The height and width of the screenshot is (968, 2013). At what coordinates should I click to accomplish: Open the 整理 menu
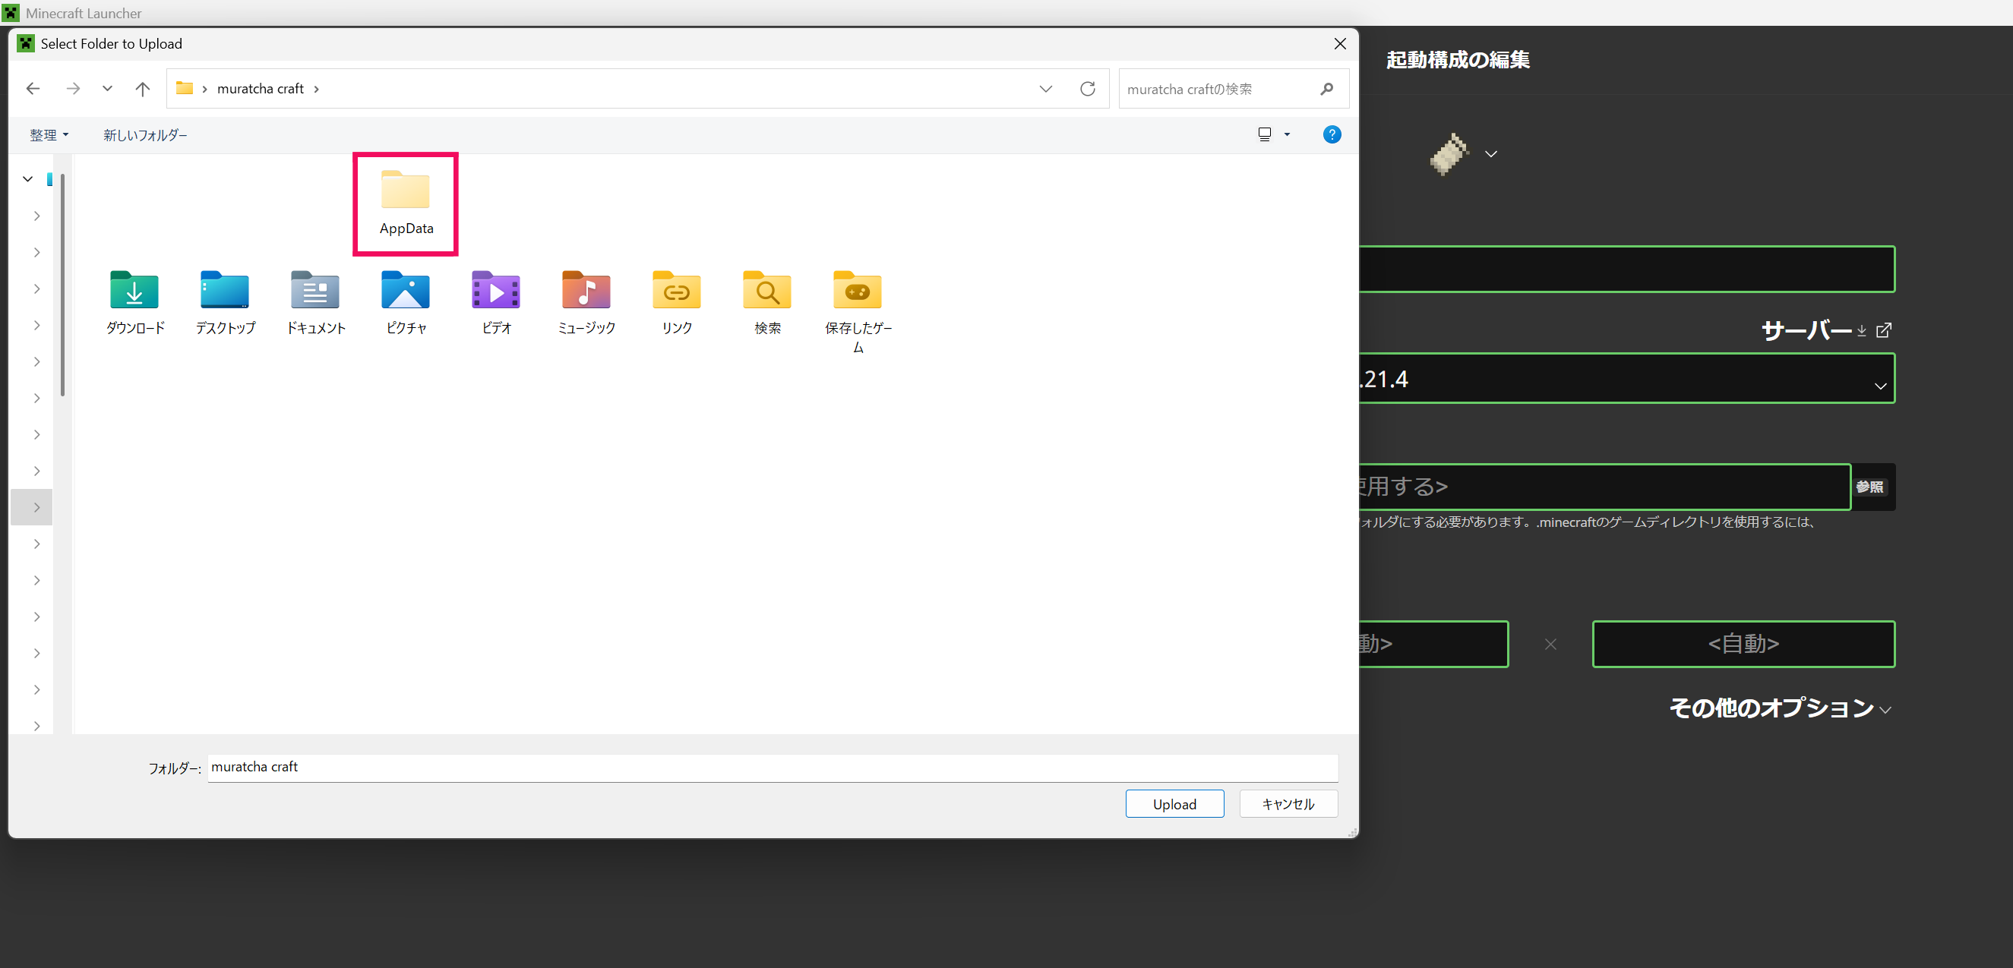click(x=49, y=135)
